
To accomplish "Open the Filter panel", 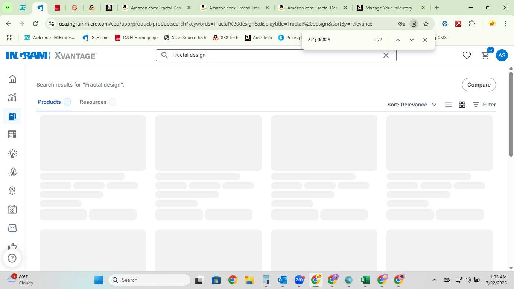I will pyautogui.click(x=484, y=105).
